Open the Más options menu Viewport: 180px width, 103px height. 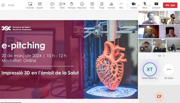(x=121, y=5)
